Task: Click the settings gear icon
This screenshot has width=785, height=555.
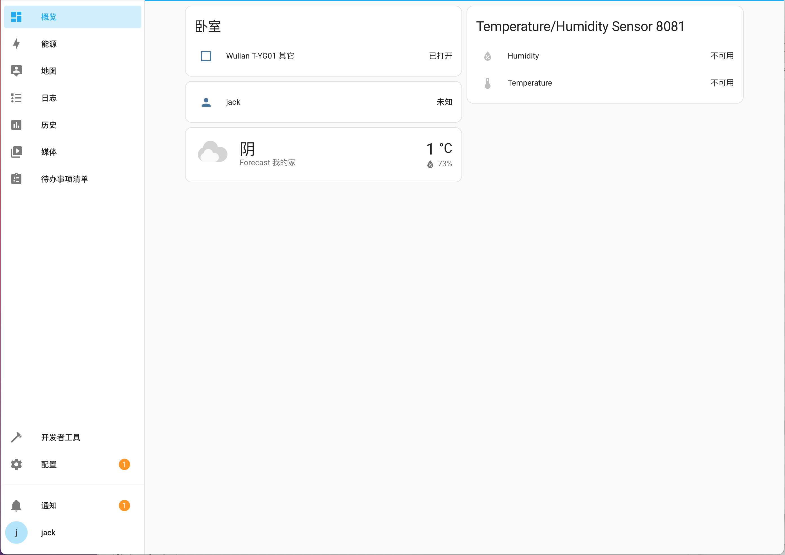Action: tap(16, 464)
